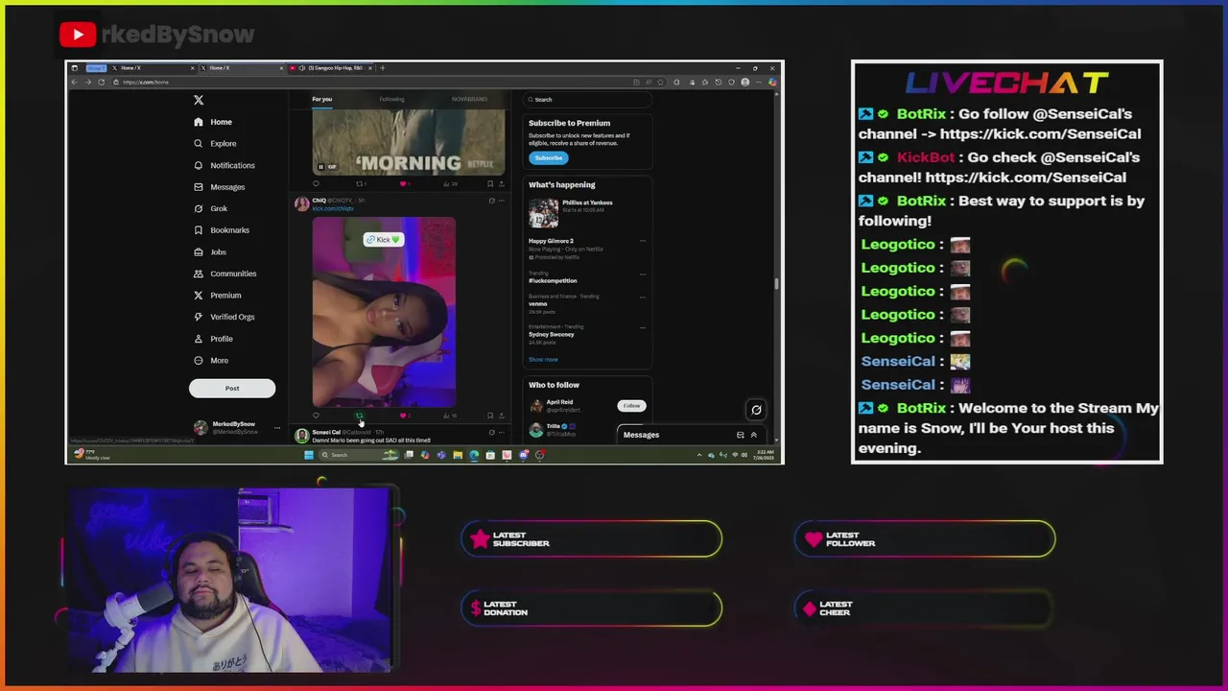Reload the x.com page

coord(101,82)
